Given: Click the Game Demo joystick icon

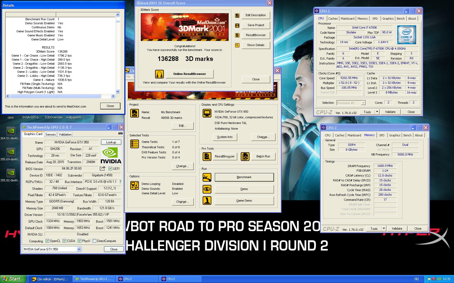Looking at the screenshot, I should [207, 201].
